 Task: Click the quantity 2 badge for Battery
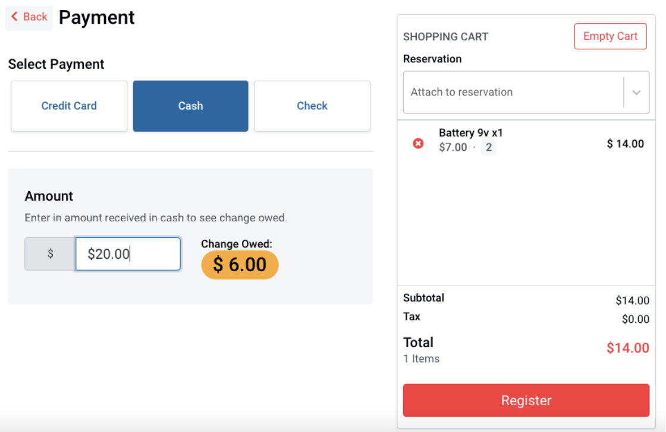coord(488,148)
